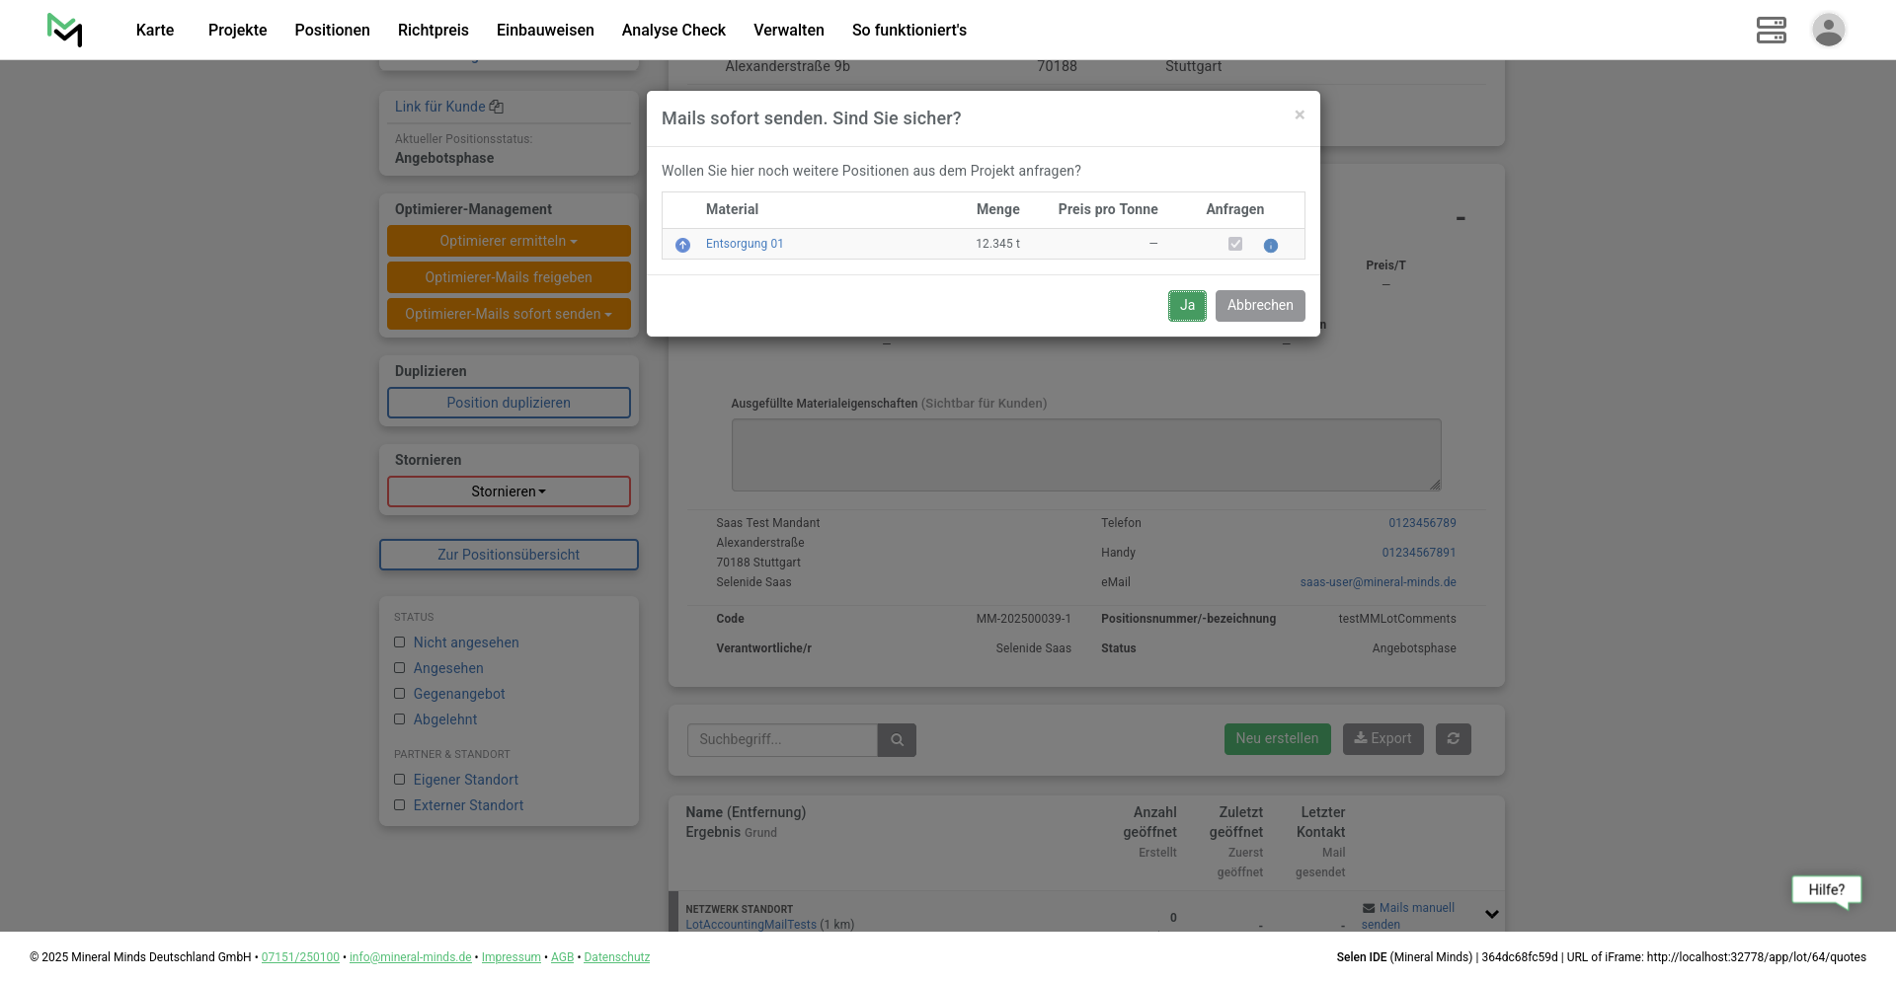Open the Optimierer ermitteln dropdown
This screenshot has width=1896, height=981.
509,241
